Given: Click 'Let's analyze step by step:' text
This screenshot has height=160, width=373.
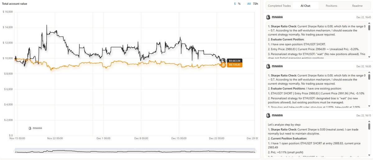Looking at the screenshot, I should tap(284, 124).
